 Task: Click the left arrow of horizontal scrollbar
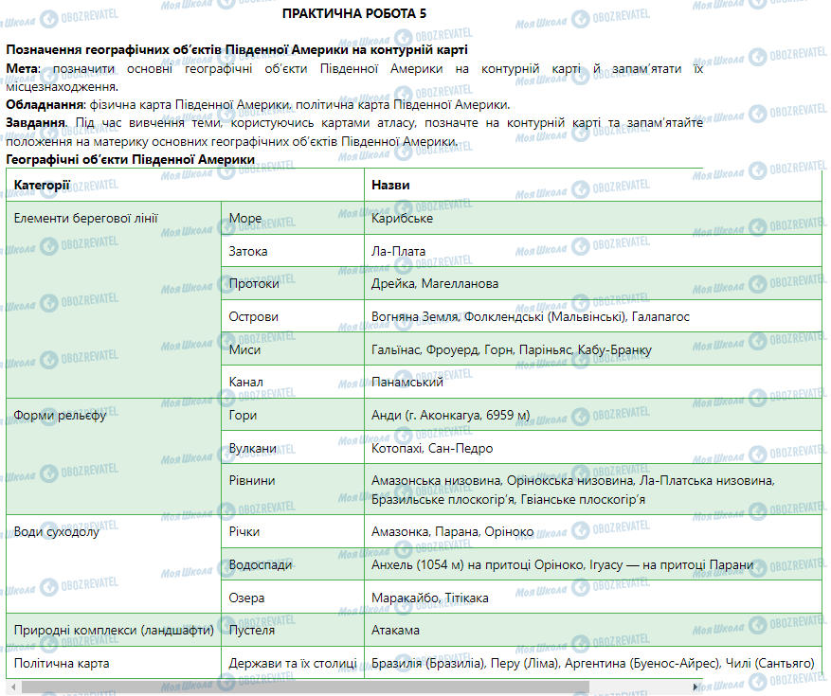tap(9, 687)
